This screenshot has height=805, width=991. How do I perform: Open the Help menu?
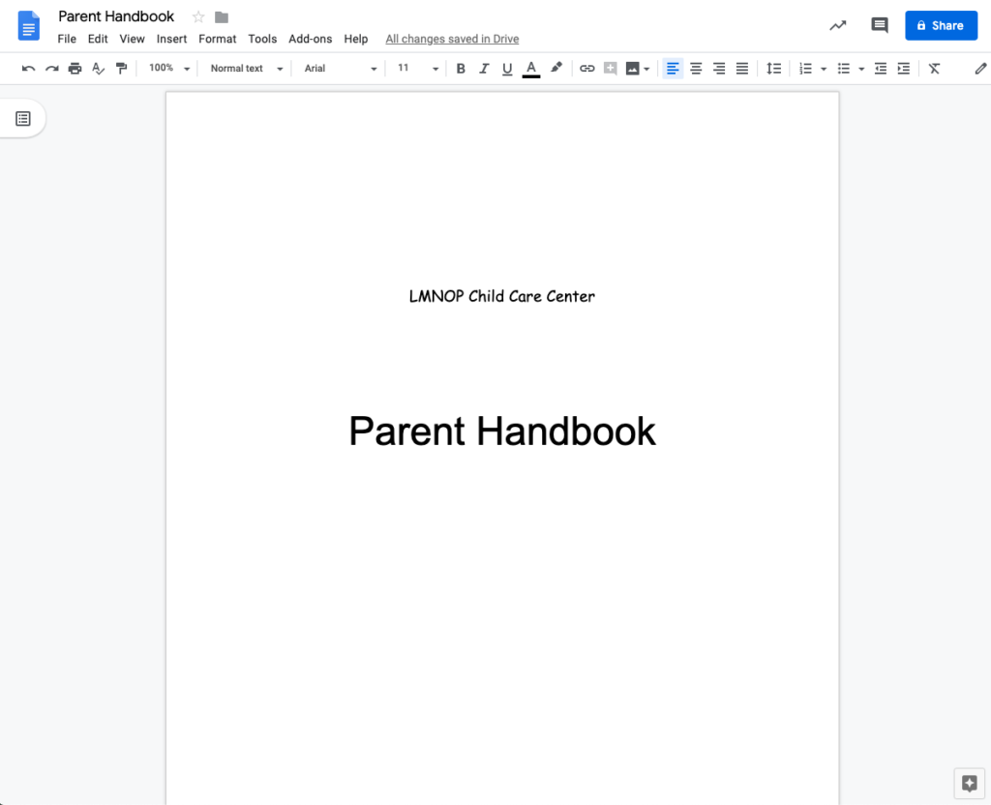click(x=356, y=39)
